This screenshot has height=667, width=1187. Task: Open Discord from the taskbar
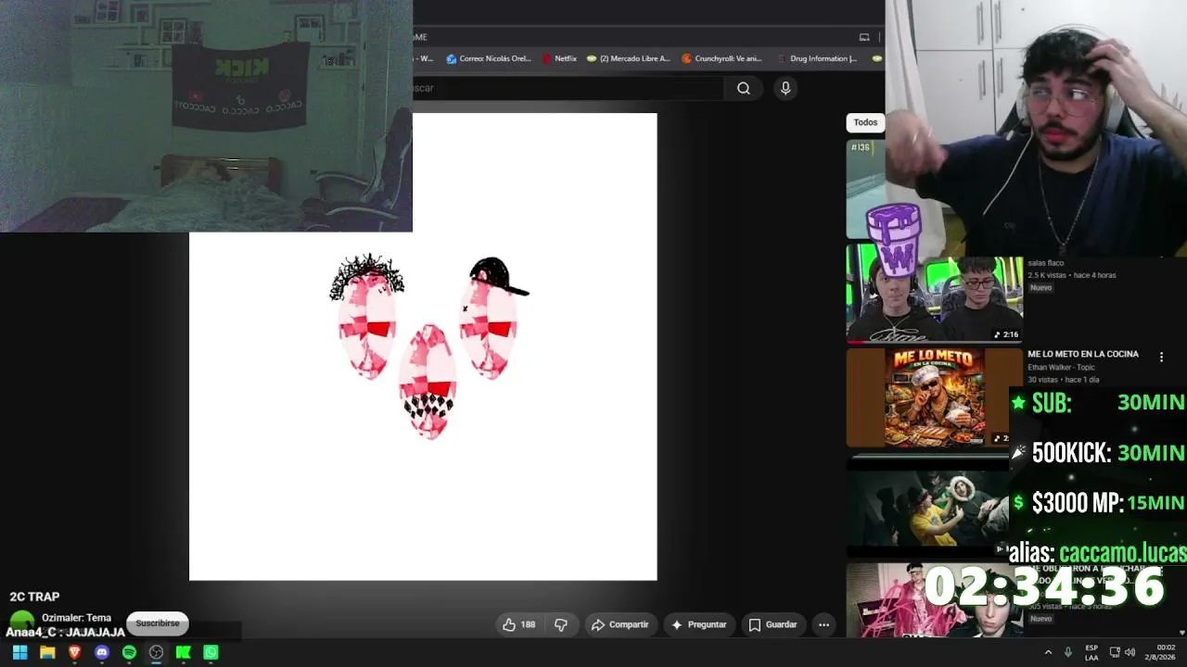click(x=102, y=652)
